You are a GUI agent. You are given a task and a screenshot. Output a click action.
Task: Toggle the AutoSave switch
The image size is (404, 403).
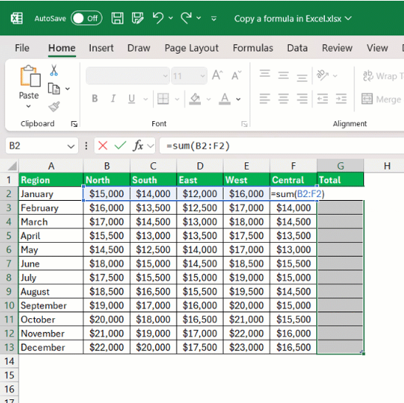pyautogui.click(x=86, y=18)
